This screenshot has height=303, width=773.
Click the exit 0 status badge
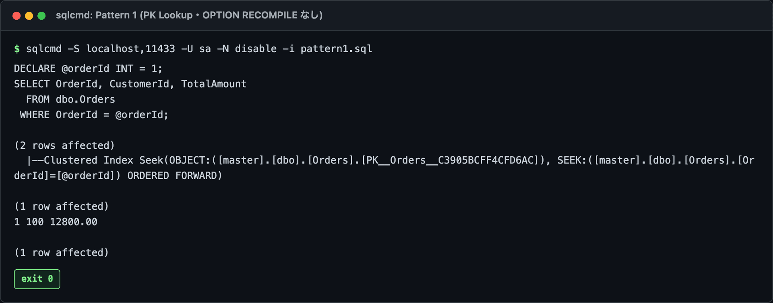(37, 279)
